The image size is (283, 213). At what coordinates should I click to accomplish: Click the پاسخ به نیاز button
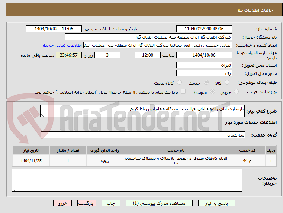[x=216, y=203]
